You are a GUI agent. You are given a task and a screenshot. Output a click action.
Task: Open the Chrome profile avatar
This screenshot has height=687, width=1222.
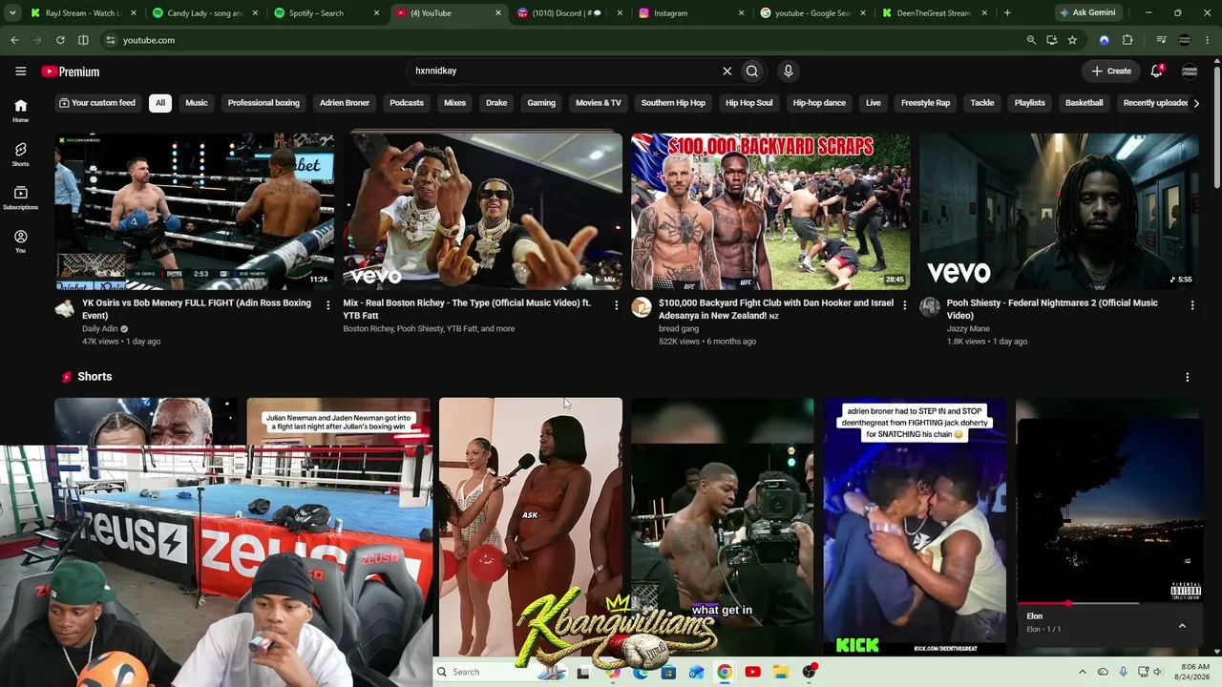tap(1185, 40)
